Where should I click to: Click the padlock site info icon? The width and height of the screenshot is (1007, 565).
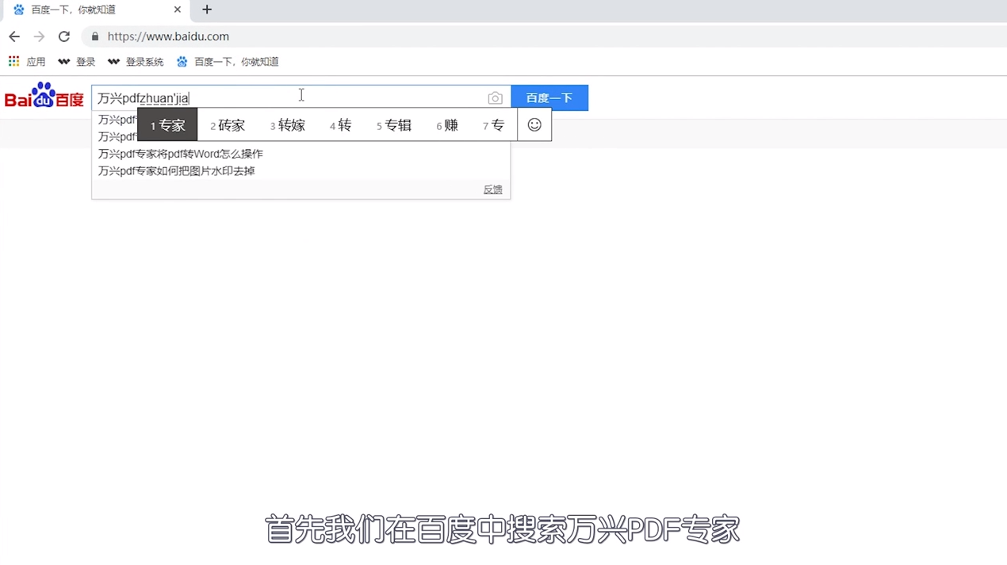point(95,36)
